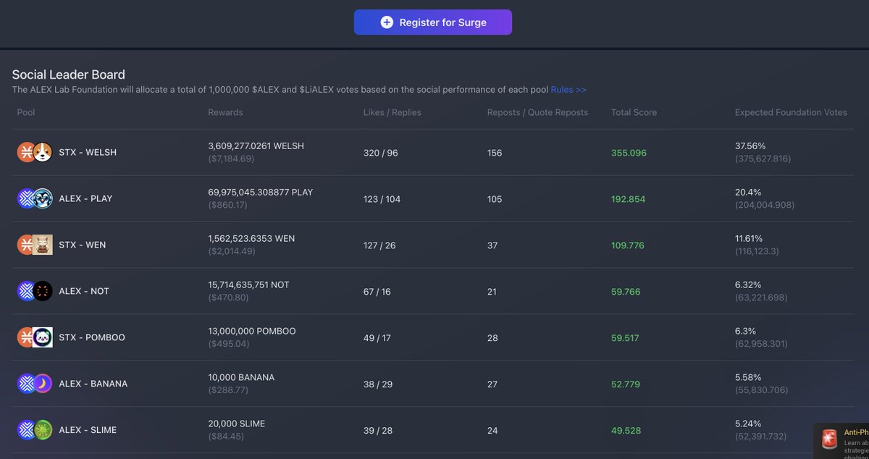Click the 320 / 96 likes and replies cell

(381, 153)
